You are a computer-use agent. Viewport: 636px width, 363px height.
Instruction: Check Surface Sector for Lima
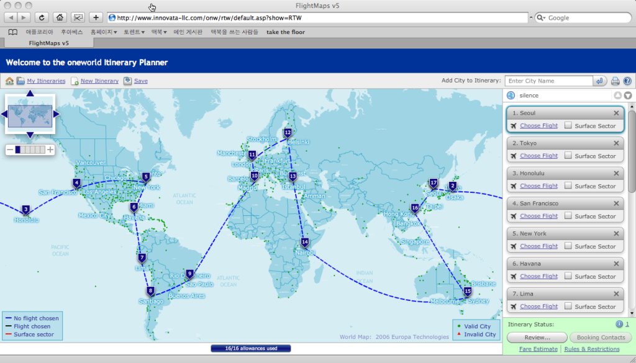pyautogui.click(x=568, y=307)
